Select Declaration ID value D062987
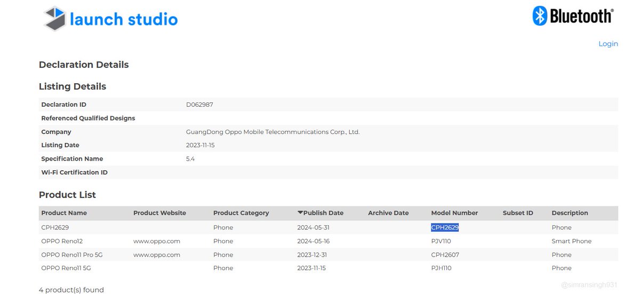 pos(199,105)
